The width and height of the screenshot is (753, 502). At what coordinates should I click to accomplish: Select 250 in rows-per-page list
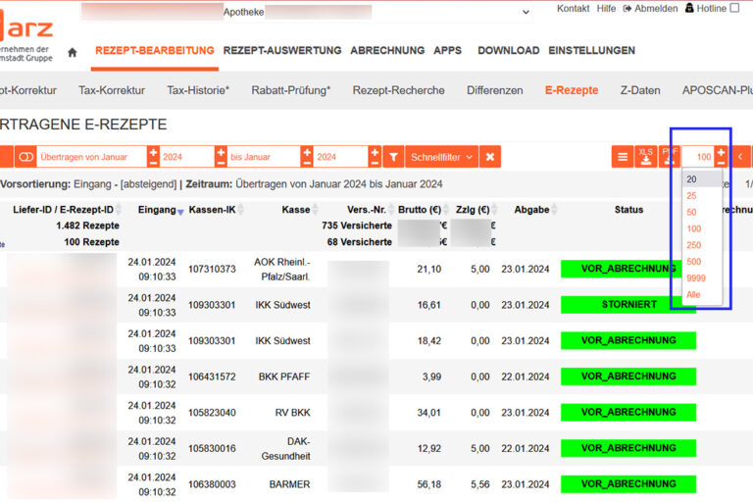(693, 245)
